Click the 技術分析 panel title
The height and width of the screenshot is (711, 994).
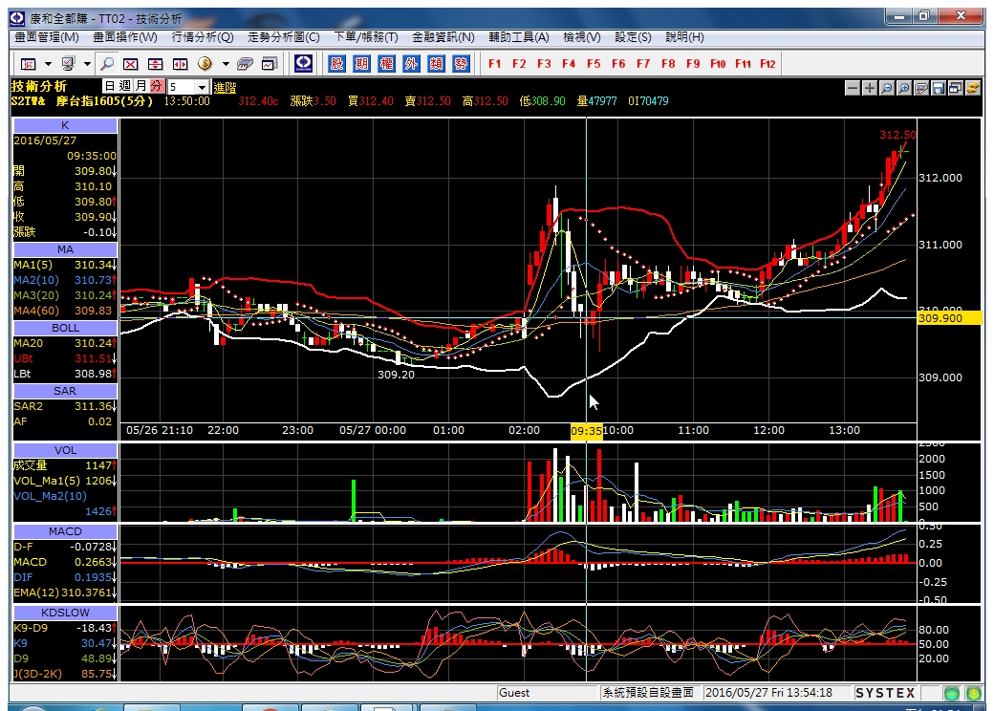pos(38,86)
